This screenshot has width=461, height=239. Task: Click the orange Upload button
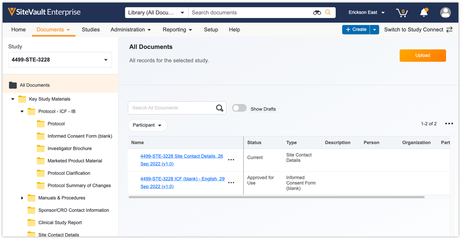coord(423,55)
